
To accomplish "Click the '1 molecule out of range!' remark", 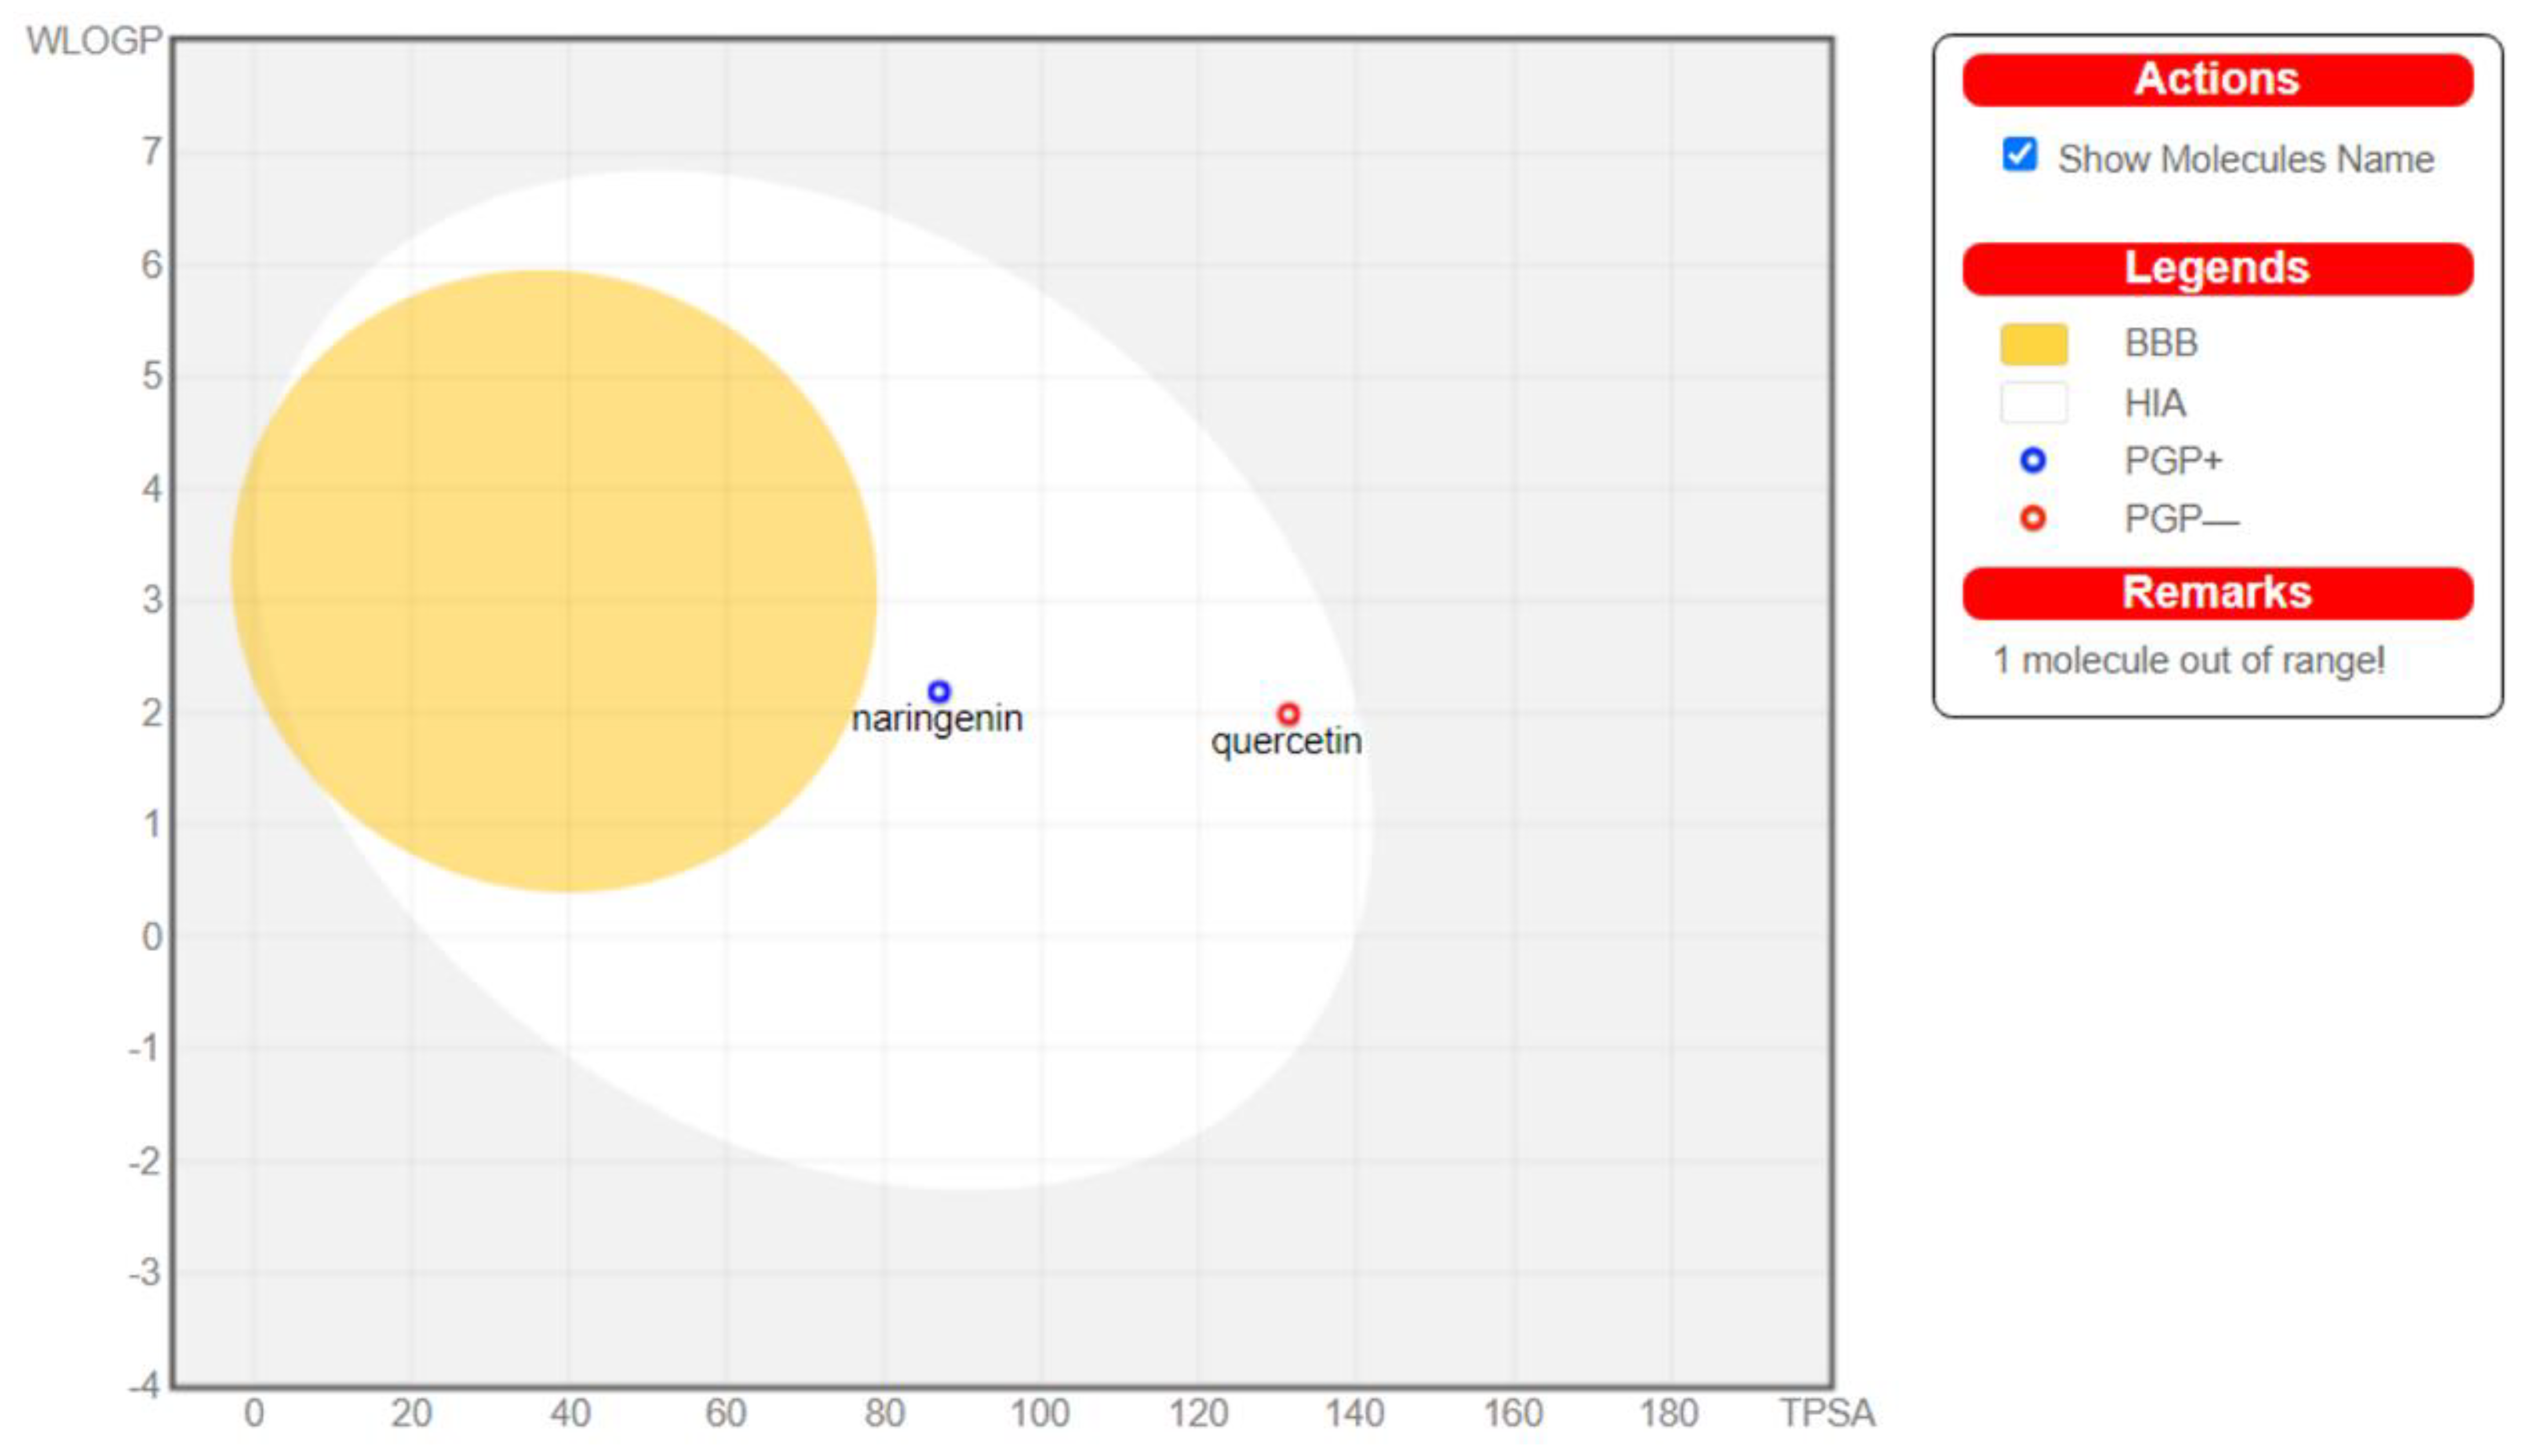I will tap(2188, 661).
